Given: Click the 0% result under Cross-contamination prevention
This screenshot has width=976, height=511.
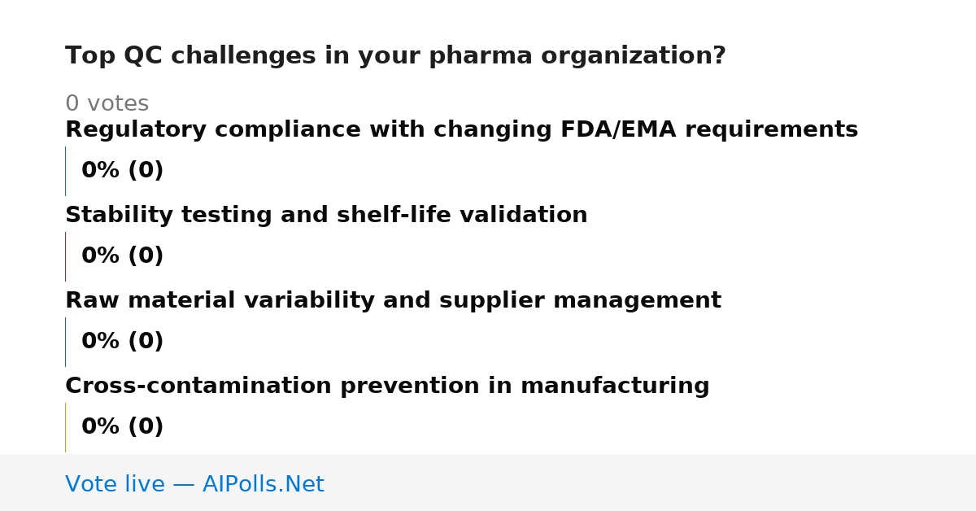Looking at the screenshot, I should coord(101,427).
